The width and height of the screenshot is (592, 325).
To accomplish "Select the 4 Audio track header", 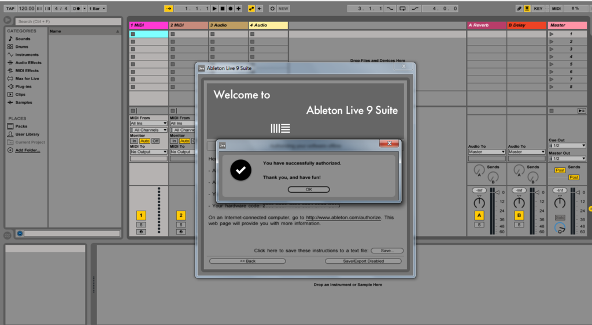I will tap(268, 25).
